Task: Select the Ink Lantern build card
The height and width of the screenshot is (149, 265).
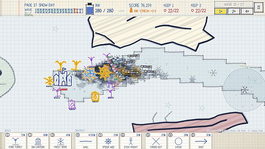Action: tap(38, 141)
